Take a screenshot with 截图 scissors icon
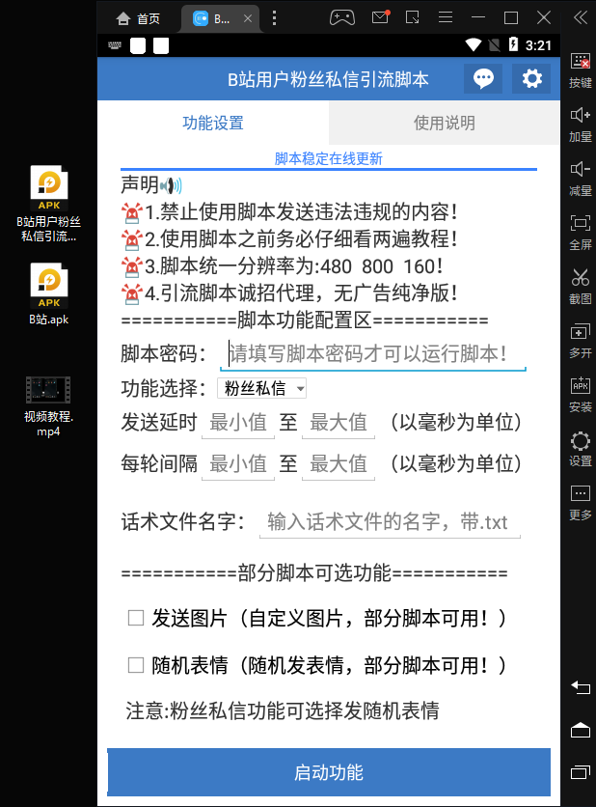 580,286
